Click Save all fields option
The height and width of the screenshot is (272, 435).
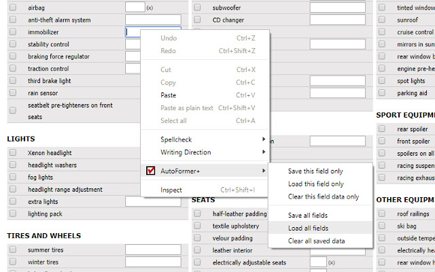tap(308, 215)
